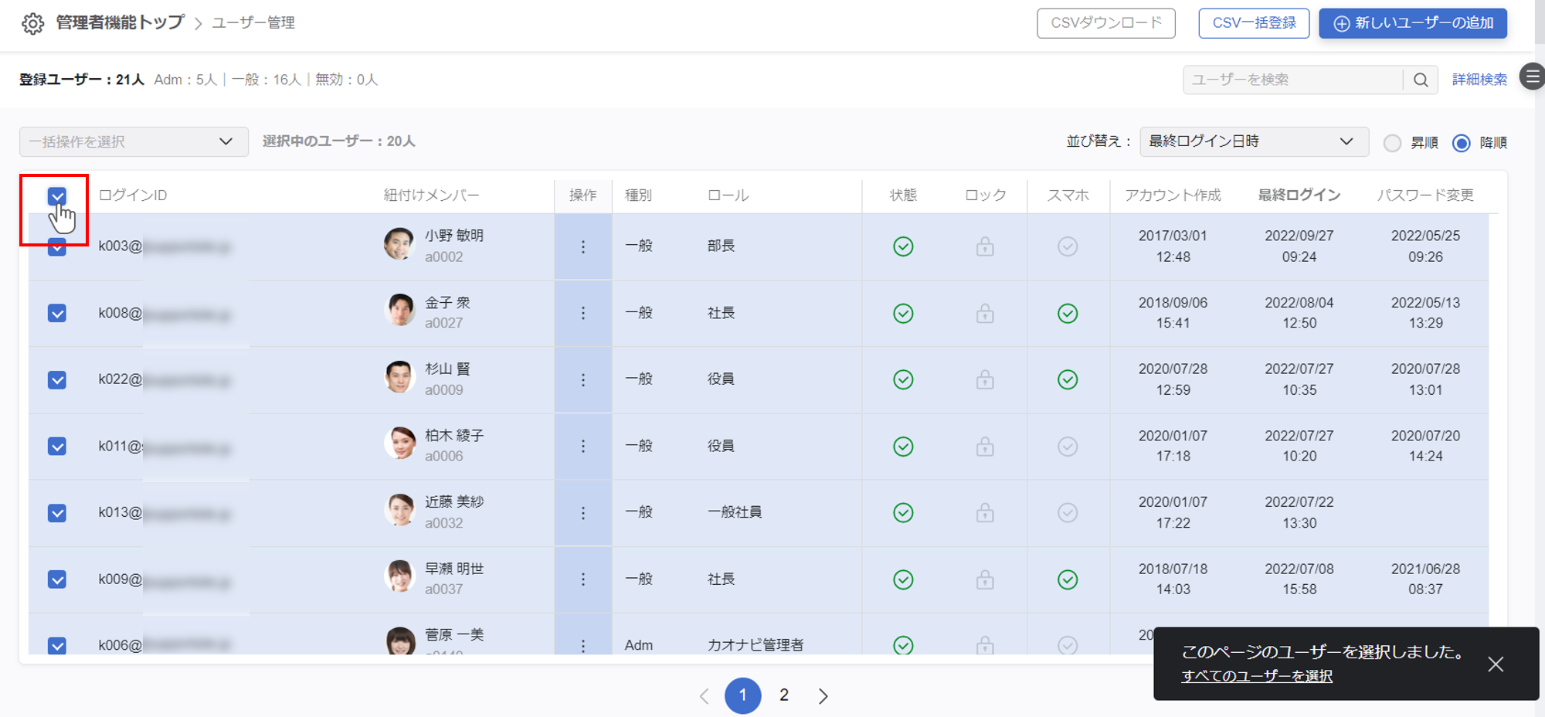This screenshot has width=1545, height=717.
Task: Click CSV一括登録 button
Action: [1254, 23]
